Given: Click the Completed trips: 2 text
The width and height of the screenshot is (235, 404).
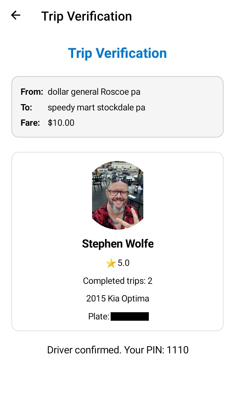Looking at the screenshot, I should point(117,281).
